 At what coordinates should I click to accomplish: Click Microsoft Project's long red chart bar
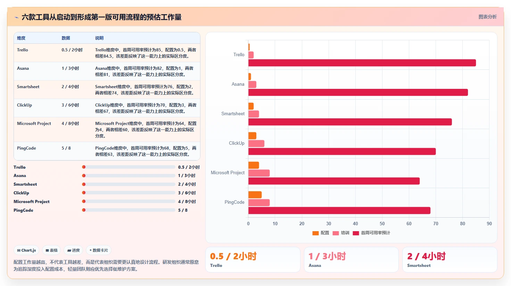[x=334, y=181]
